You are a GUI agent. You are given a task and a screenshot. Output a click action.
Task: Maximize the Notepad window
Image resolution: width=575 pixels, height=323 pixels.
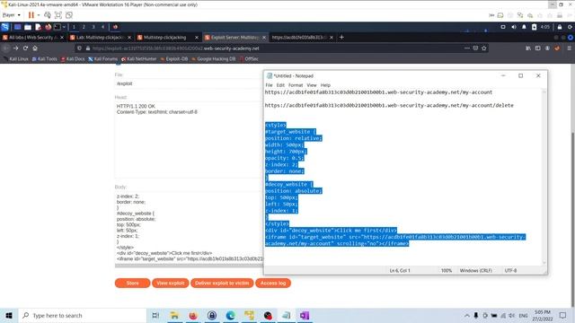521,75
